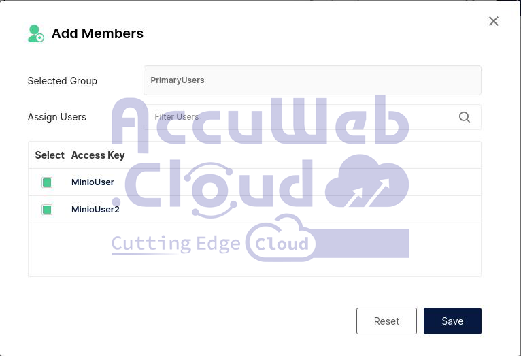Click the Filter Users input field
This screenshot has height=356, width=521.
point(299,117)
